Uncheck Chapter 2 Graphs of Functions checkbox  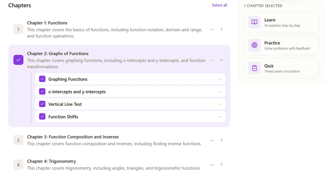tap(18, 60)
